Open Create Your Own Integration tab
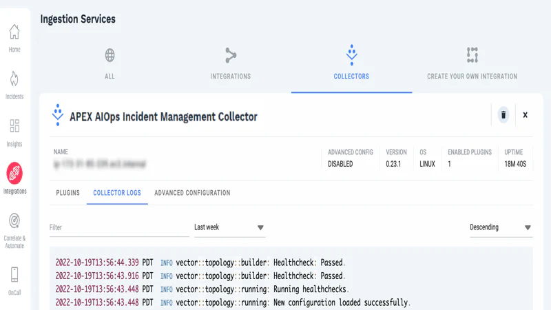551x310 pixels. [x=472, y=63]
